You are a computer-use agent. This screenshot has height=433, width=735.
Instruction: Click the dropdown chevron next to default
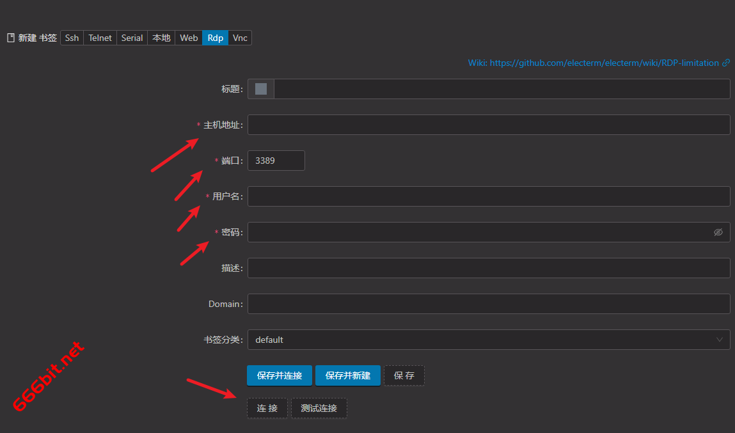720,340
